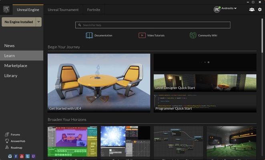
Task: Click the Documentation book icon
Action: [89, 35]
